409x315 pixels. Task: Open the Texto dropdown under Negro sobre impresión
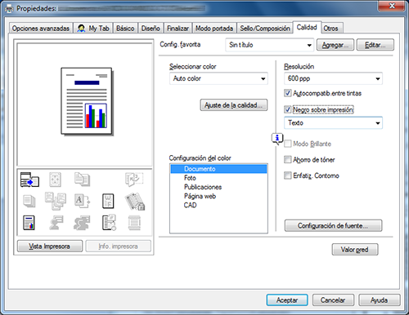[333, 122]
